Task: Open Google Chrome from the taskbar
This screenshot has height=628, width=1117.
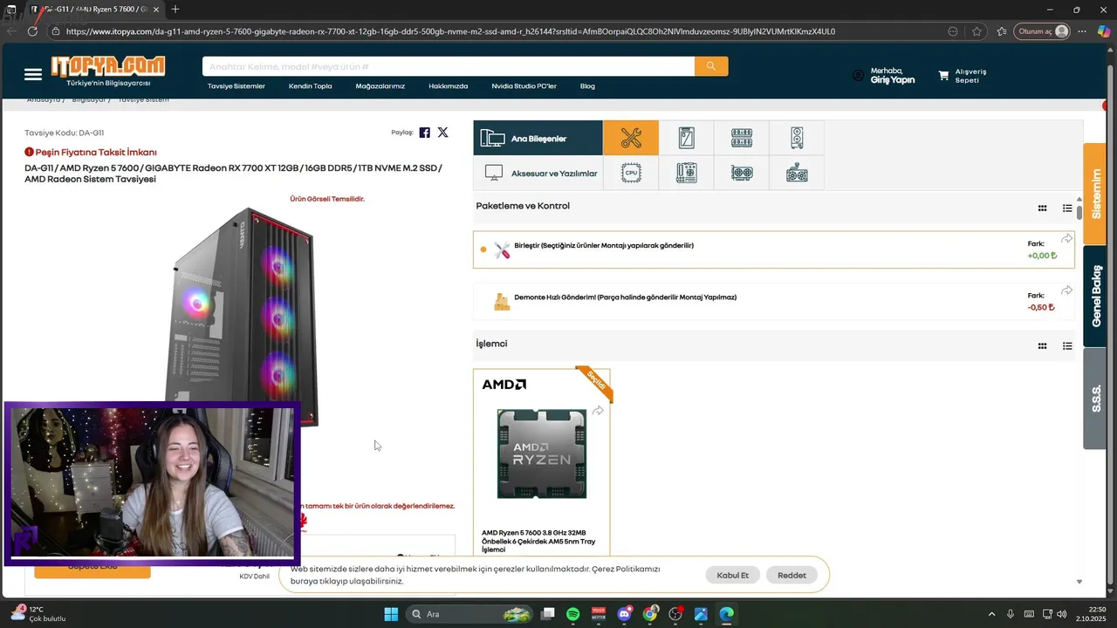Action: tap(650, 614)
